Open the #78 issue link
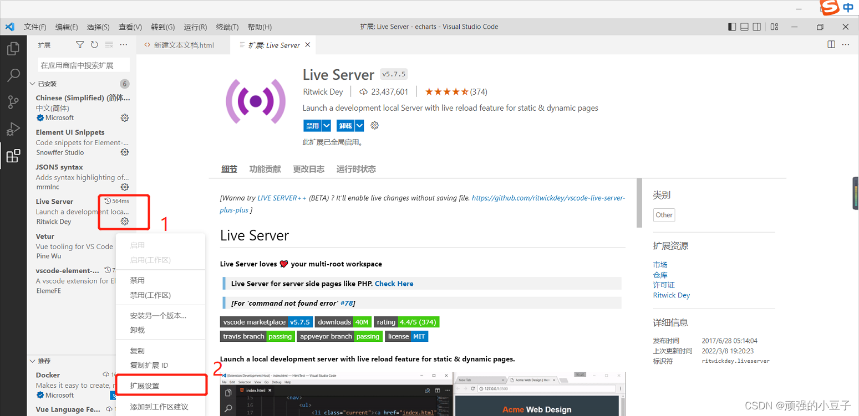This screenshot has width=859, height=416. (x=347, y=303)
